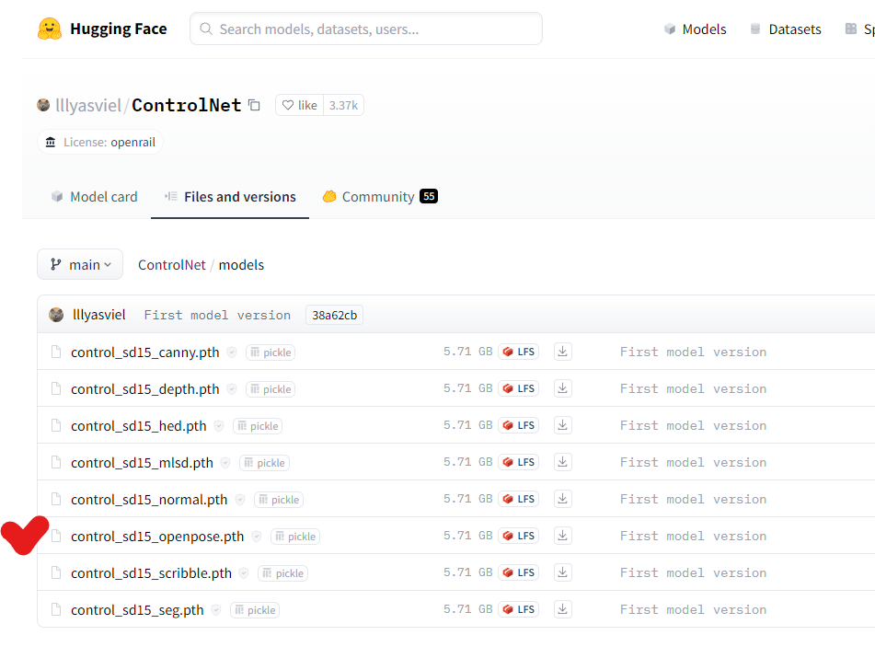Screen dimensions: 875x647
Task: Open commit hash 38a62cb
Action: click(334, 316)
